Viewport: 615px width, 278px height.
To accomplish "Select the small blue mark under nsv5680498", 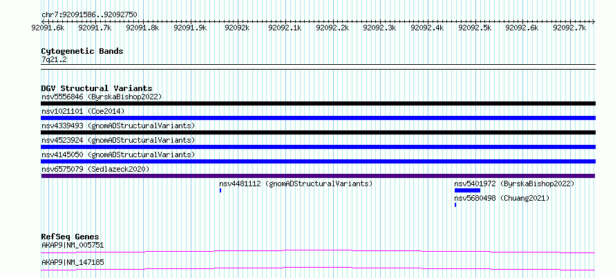I will (x=455, y=205).
